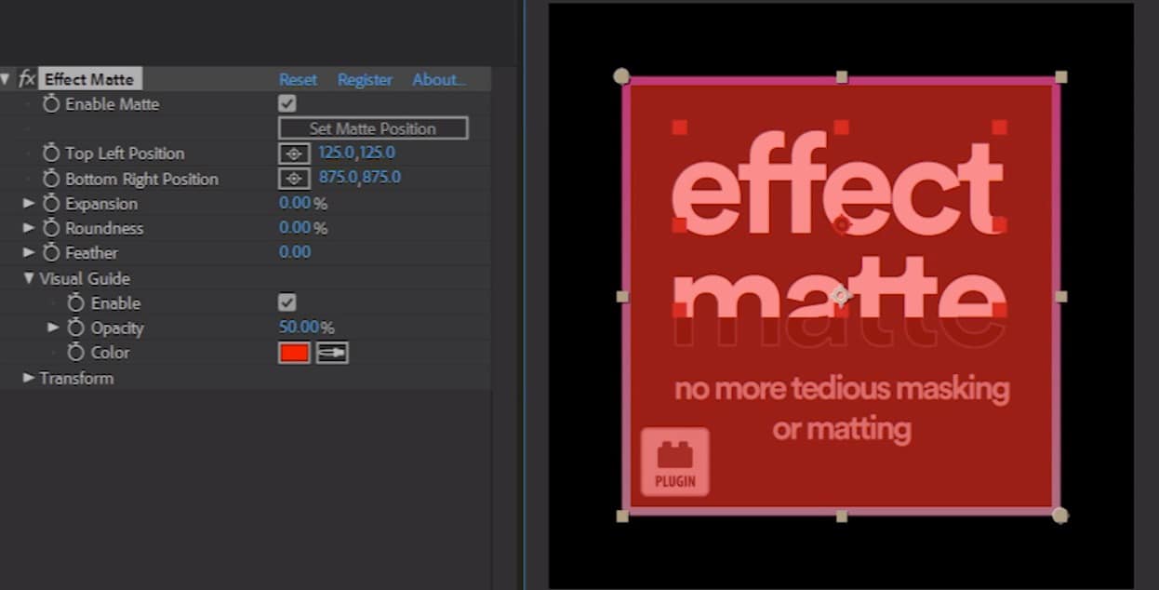
Task: Toggle stopwatch for Feather
Action: click(x=51, y=253)
